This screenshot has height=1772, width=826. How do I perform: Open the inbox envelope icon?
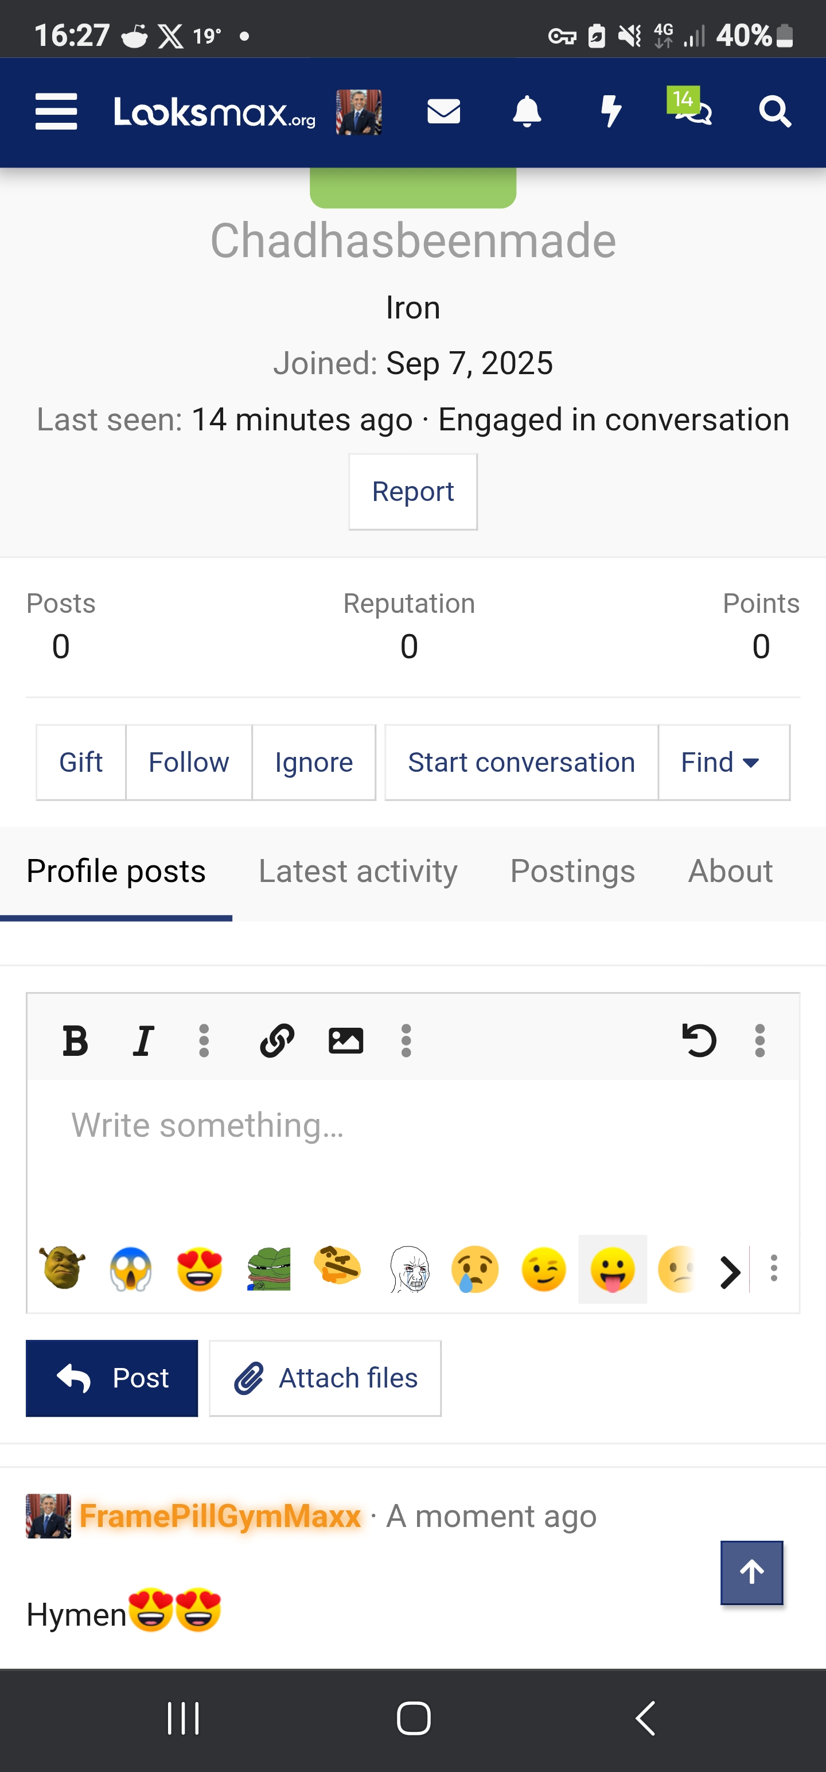click(x=443, y=111)
